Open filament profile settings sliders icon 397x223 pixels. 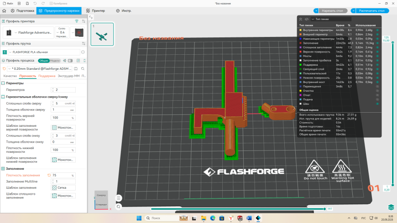click(x=84, y=43)
